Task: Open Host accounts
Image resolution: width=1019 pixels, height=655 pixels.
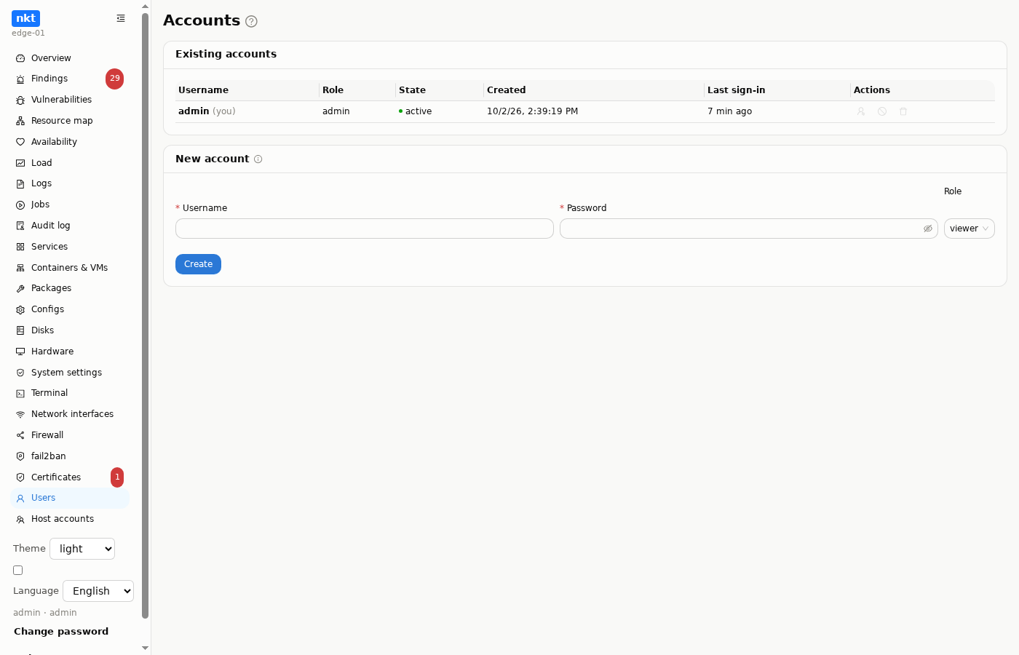Action: (70, 519)
